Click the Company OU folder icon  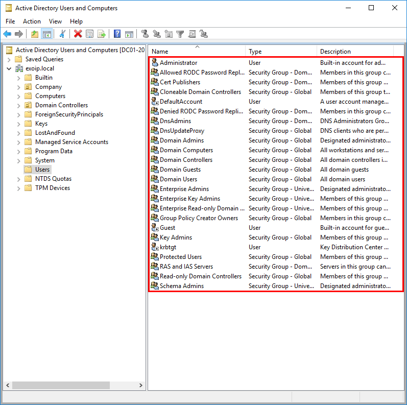point(28,87)
